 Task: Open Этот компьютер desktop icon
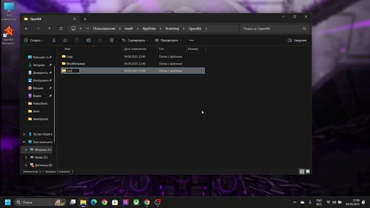click(9, 11)
